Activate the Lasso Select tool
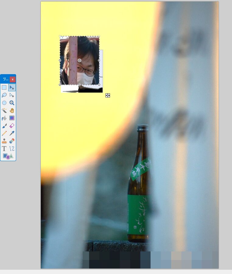The width and height of the screenshot is (232, 274). pyautogui.click(x=4, y=95)
